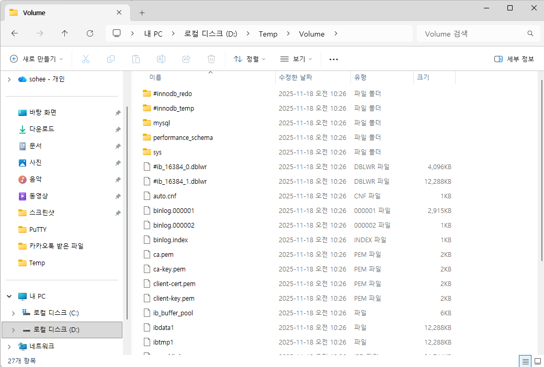Click the Share icon in toolbar

(x=186, y=59)
